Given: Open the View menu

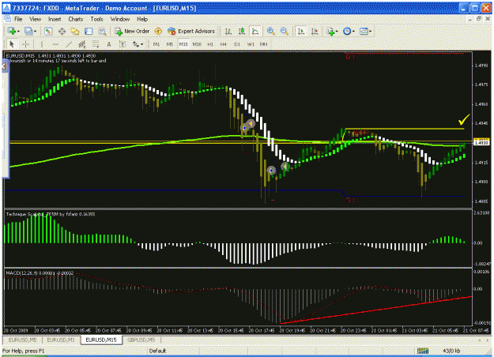Looking at the screenshot, I should 36,19.
